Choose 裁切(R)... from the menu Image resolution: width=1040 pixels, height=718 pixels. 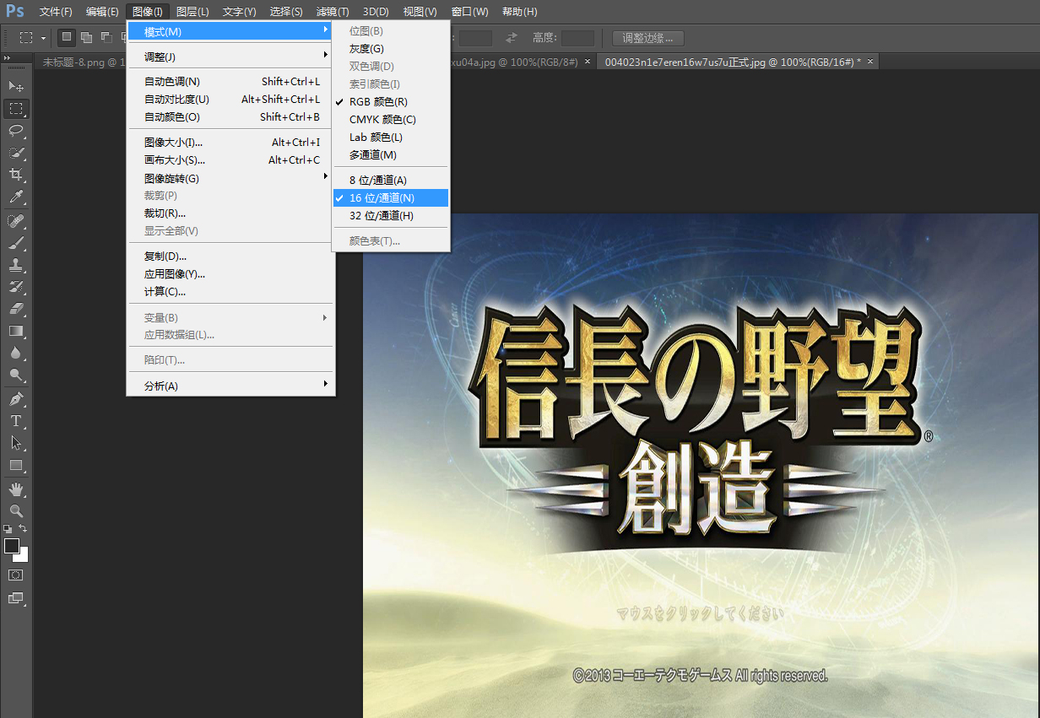pyautogui.click(x=230, y=213)
